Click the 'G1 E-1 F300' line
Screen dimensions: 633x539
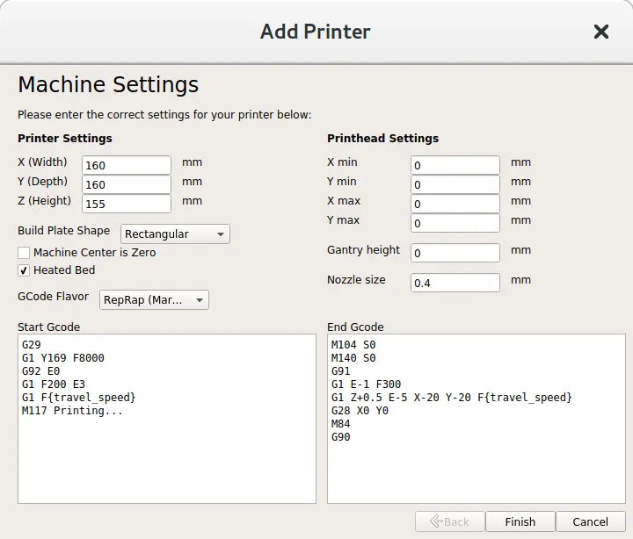tap(366, 384)
